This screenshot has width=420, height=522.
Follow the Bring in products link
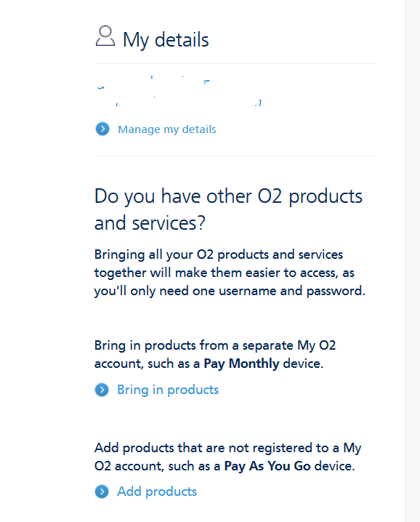tap(168, 390)
